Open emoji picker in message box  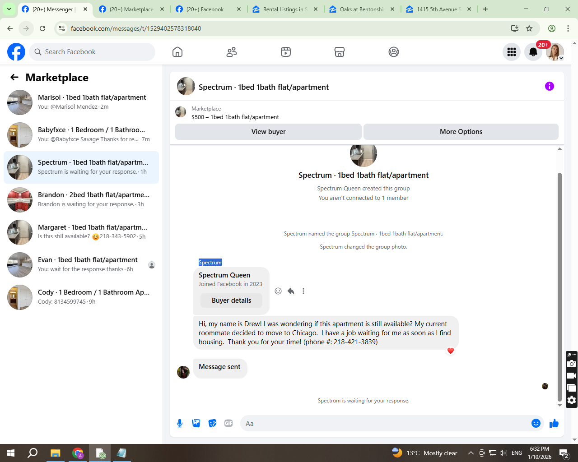pyautogui.click(x=536, y=423)
